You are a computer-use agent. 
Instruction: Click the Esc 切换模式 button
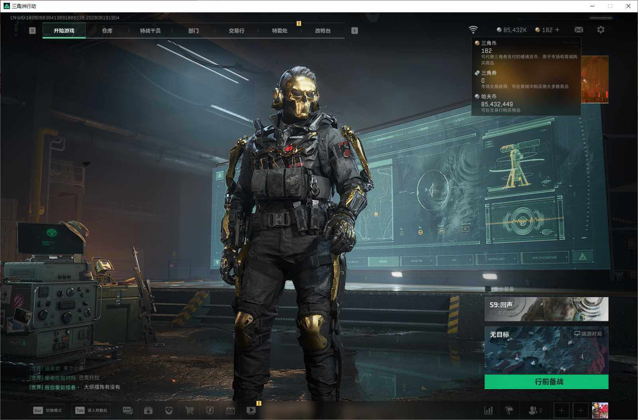[x=48, y=410]
